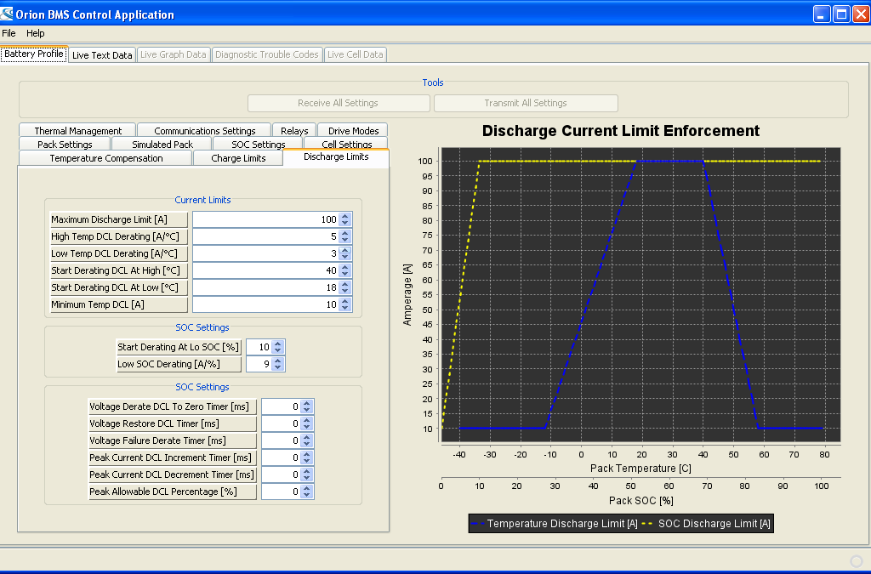Increase Low SOC Derating value

pyautogui.click(x=278, y=361)
